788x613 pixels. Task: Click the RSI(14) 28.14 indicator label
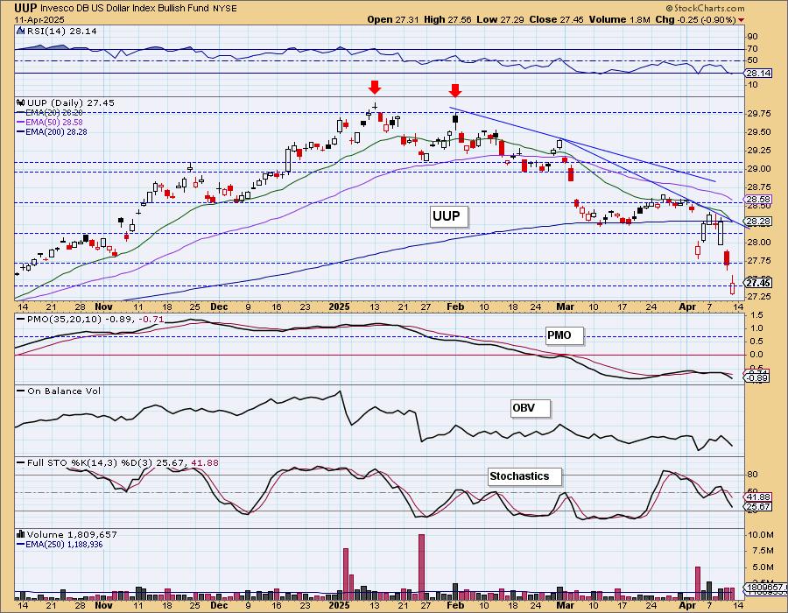(62, 32)
